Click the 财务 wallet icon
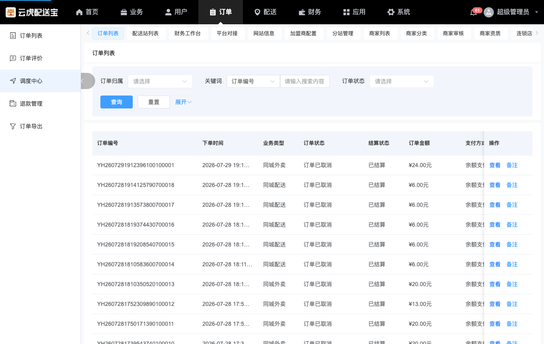 pyautogui.click(x=302, y=12)
